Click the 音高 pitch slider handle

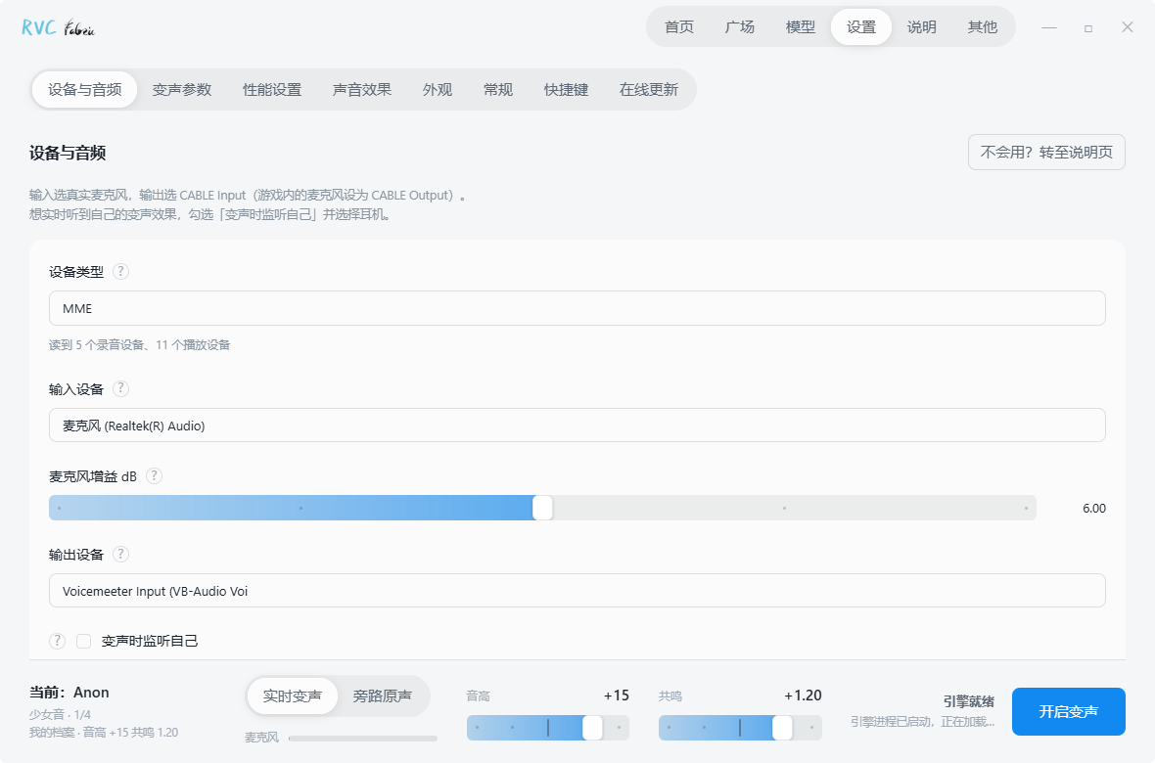pos(592,728)
